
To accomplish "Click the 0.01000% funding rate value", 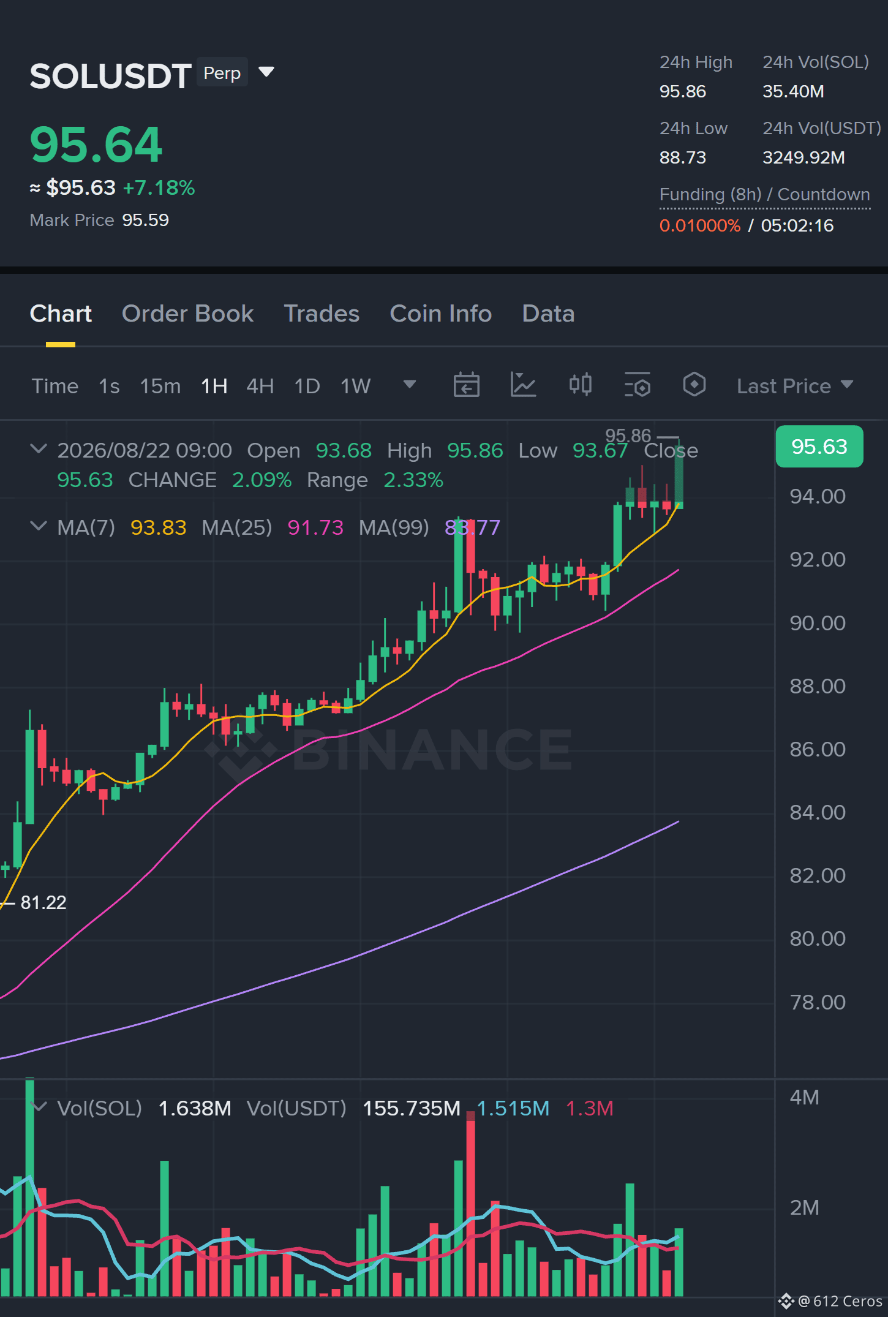I will pos(700,225).
